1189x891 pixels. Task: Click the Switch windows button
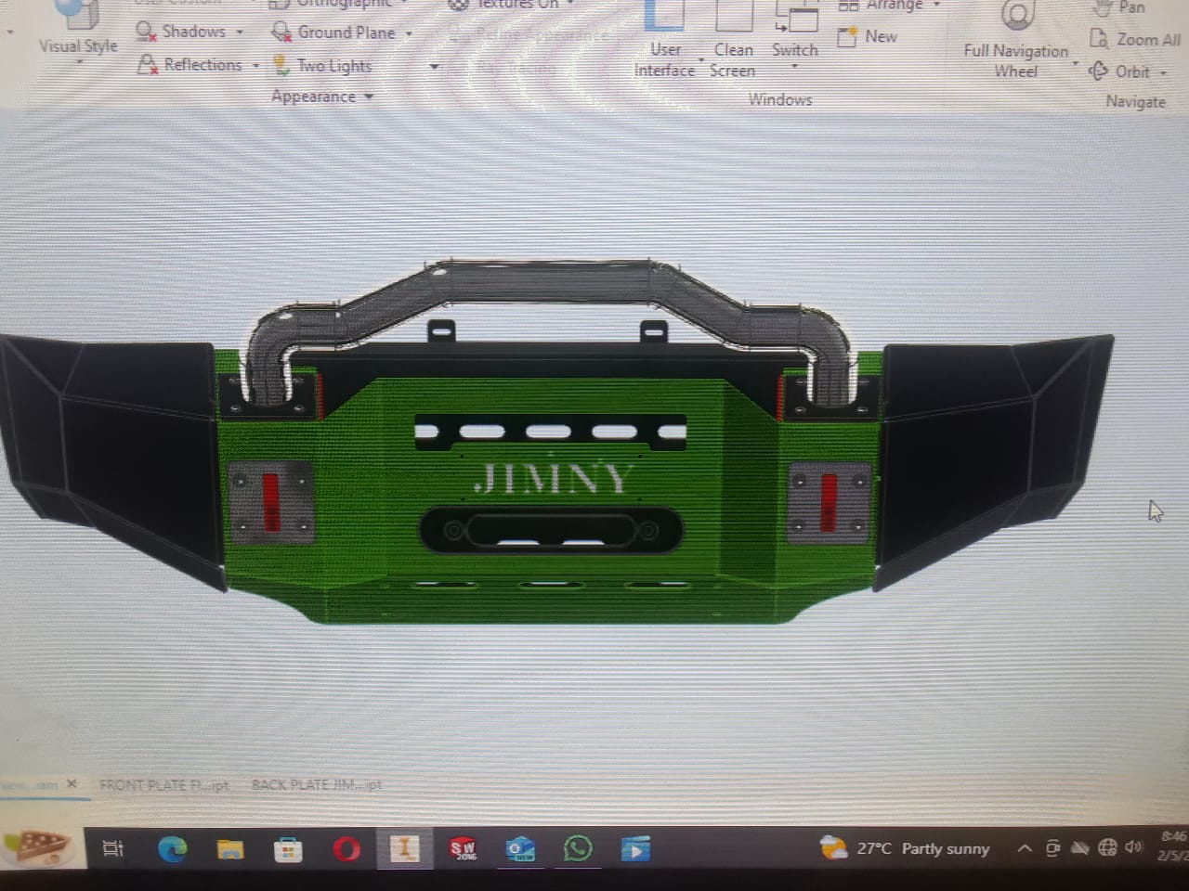point(795,37)
